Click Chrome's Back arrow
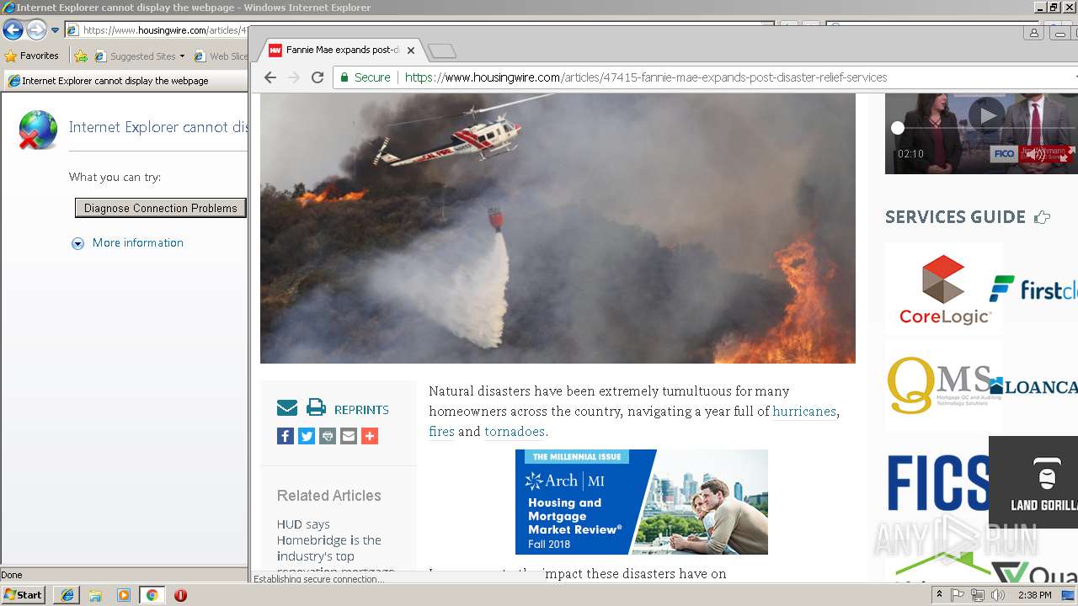The height and width of the screenshot is (606, 1078). pyautogui.click(x=269, y=77)
